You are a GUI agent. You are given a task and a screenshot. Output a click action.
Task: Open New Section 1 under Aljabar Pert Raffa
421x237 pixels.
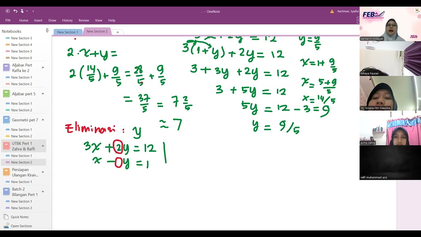pos(21,77)
